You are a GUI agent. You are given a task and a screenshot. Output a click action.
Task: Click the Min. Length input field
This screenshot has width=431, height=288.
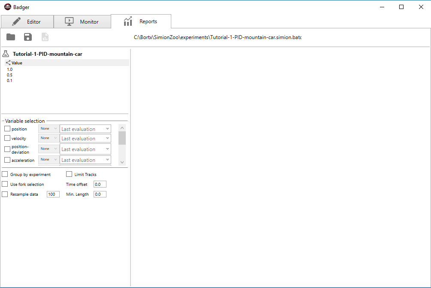pos(100,194)
